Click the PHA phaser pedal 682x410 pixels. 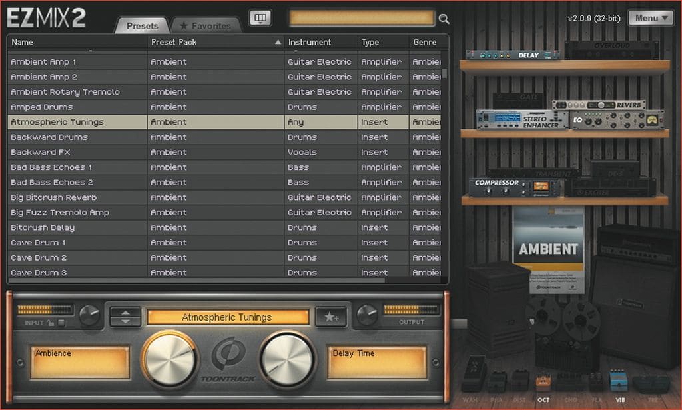point(497,383)
